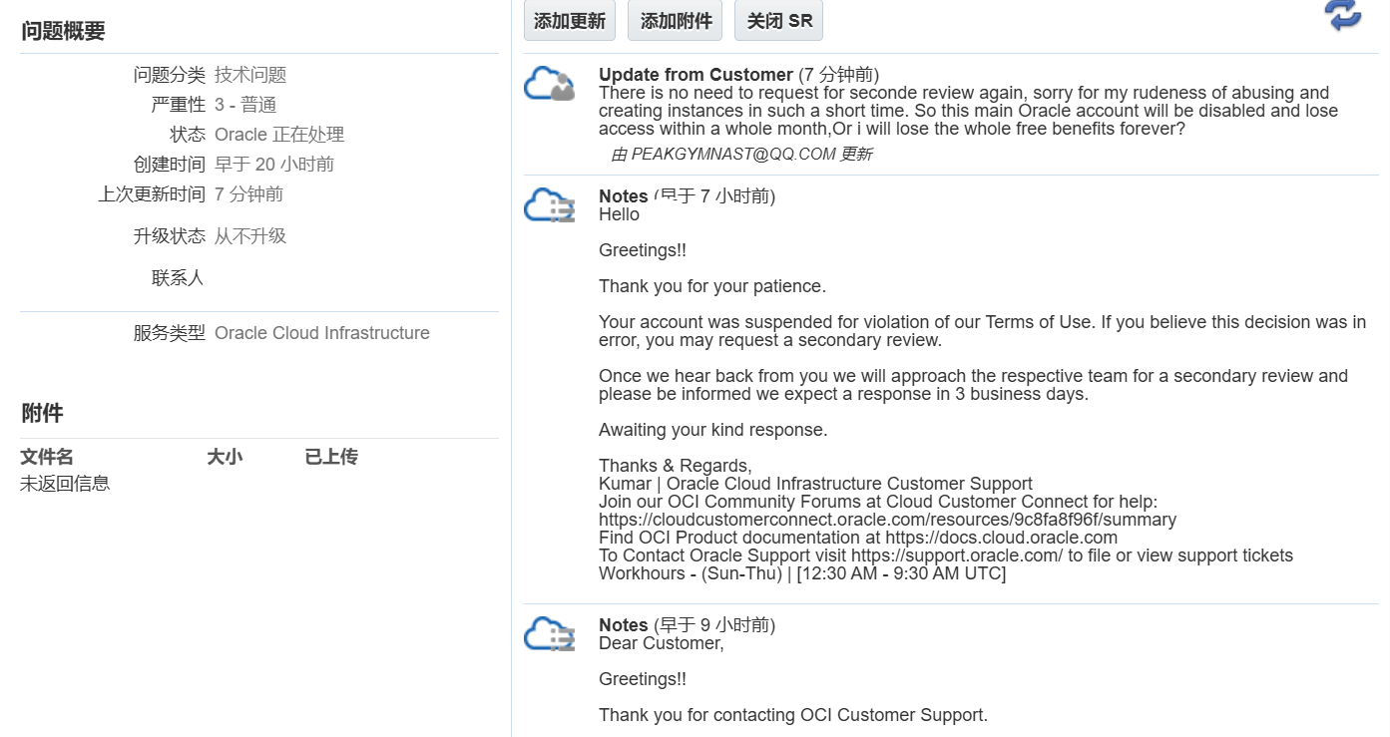Image resolution: width=1390 pixels, height=737 pixels.
Task: Click the cloudcustomerconnect.oracle.com URL text
Action: [887, 520]
